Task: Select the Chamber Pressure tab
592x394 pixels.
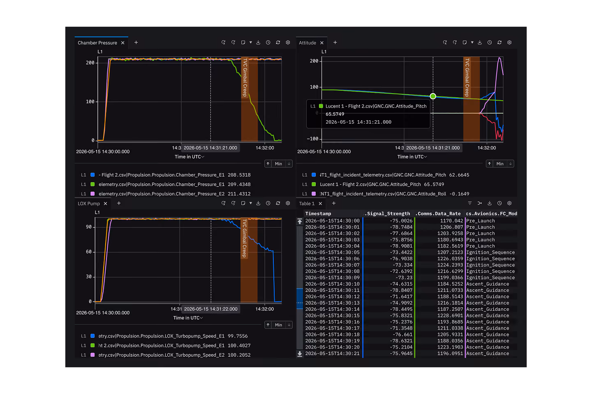Action: click(x=97, y=43)
